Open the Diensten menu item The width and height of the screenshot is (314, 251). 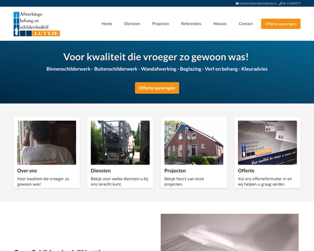[132, 24]
